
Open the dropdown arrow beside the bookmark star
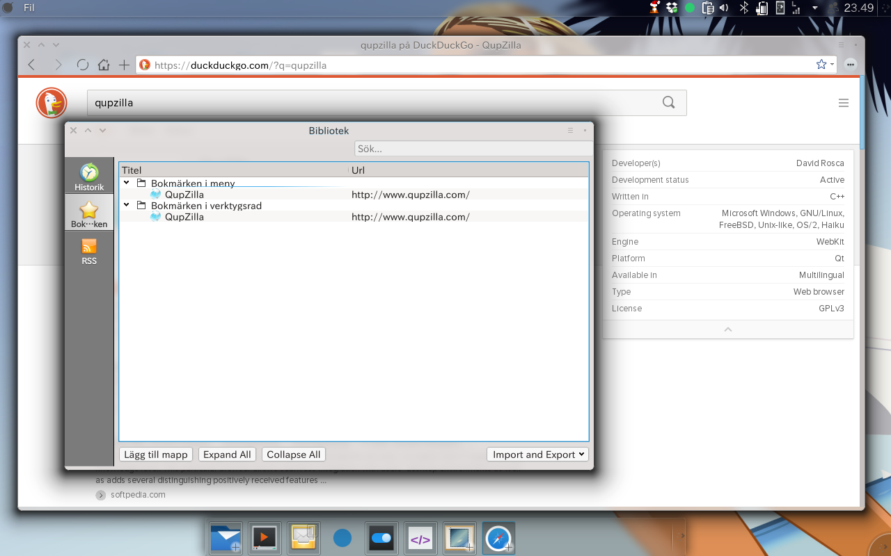click(832, 65)
